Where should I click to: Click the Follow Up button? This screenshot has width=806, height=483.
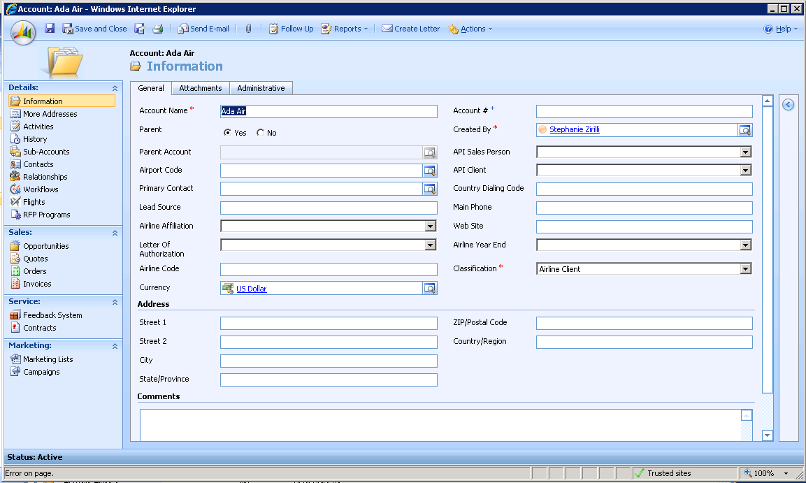291,29
